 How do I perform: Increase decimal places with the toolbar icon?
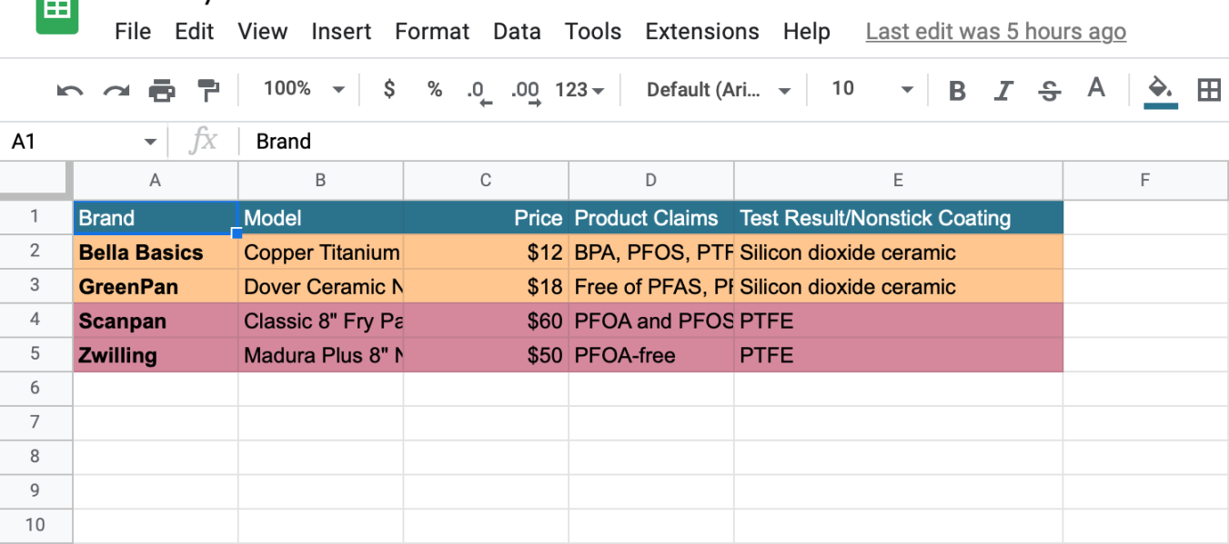pos(524,89)
